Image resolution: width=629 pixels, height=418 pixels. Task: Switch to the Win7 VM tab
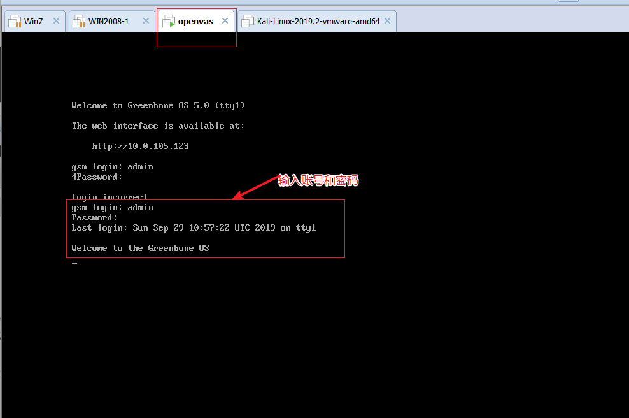(x=33, y=21)
